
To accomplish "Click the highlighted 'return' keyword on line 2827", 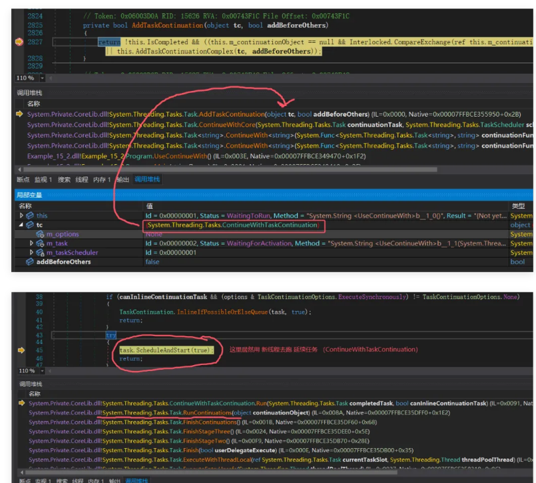I will point(109,42).
